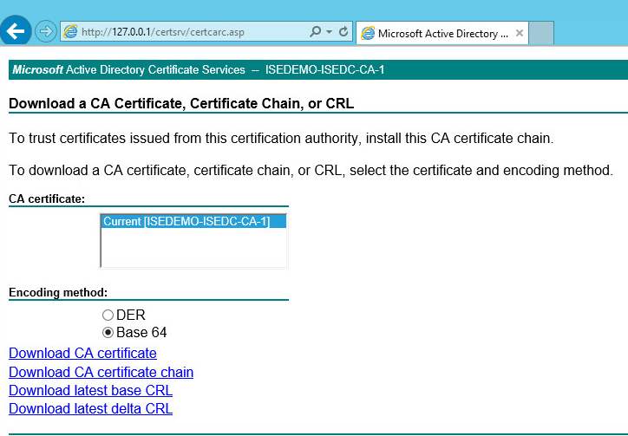Refresh the page with the reload icon
628x436 pixels.
tap(343, 31)
